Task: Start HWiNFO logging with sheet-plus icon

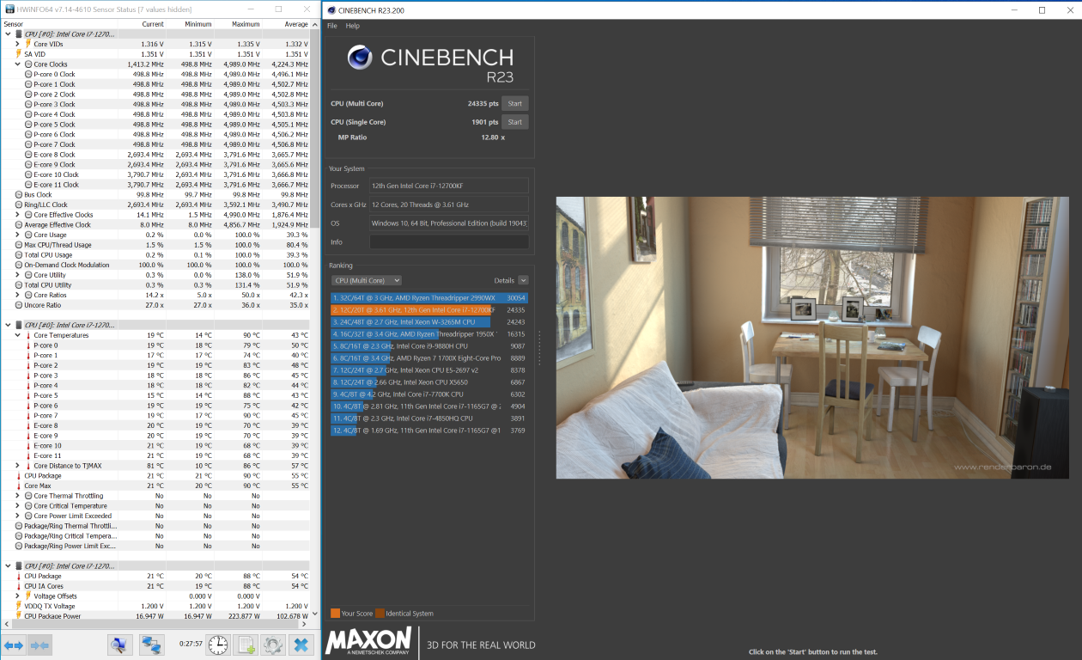Action: point(246,645)
